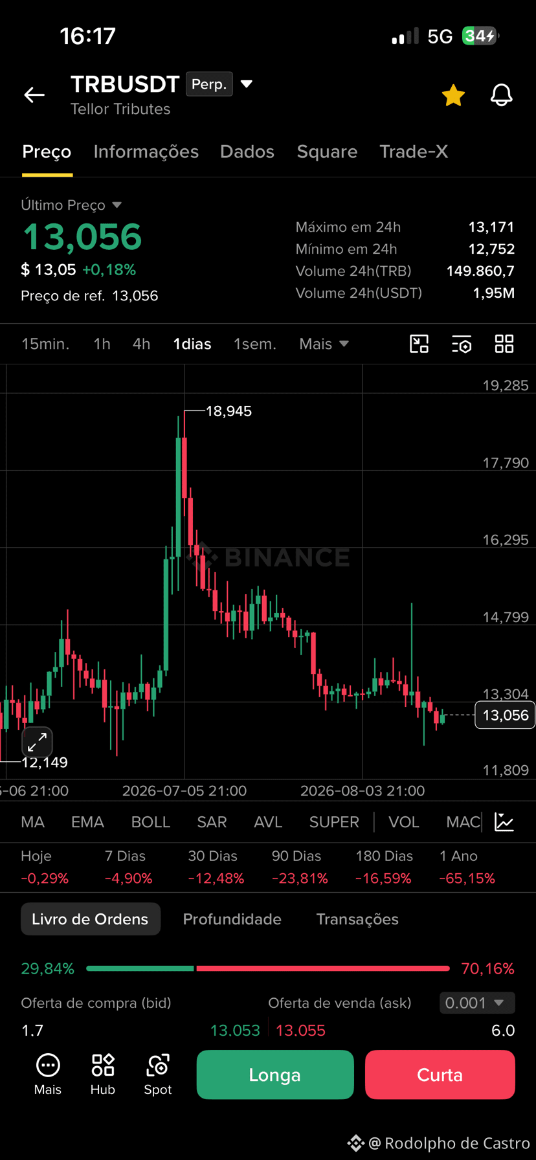Image resolution: width=536 pixels, height=1160 pixels.
Task: Select the 1h chart interval
Action: coord(102,344)
